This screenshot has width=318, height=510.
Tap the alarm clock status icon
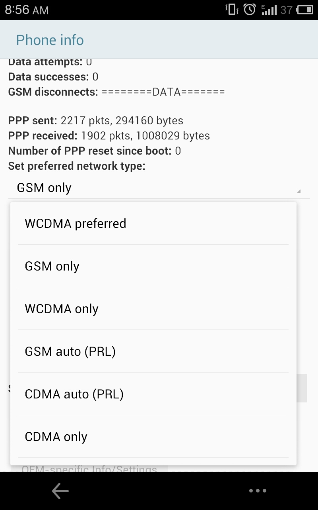click(250, 10)
